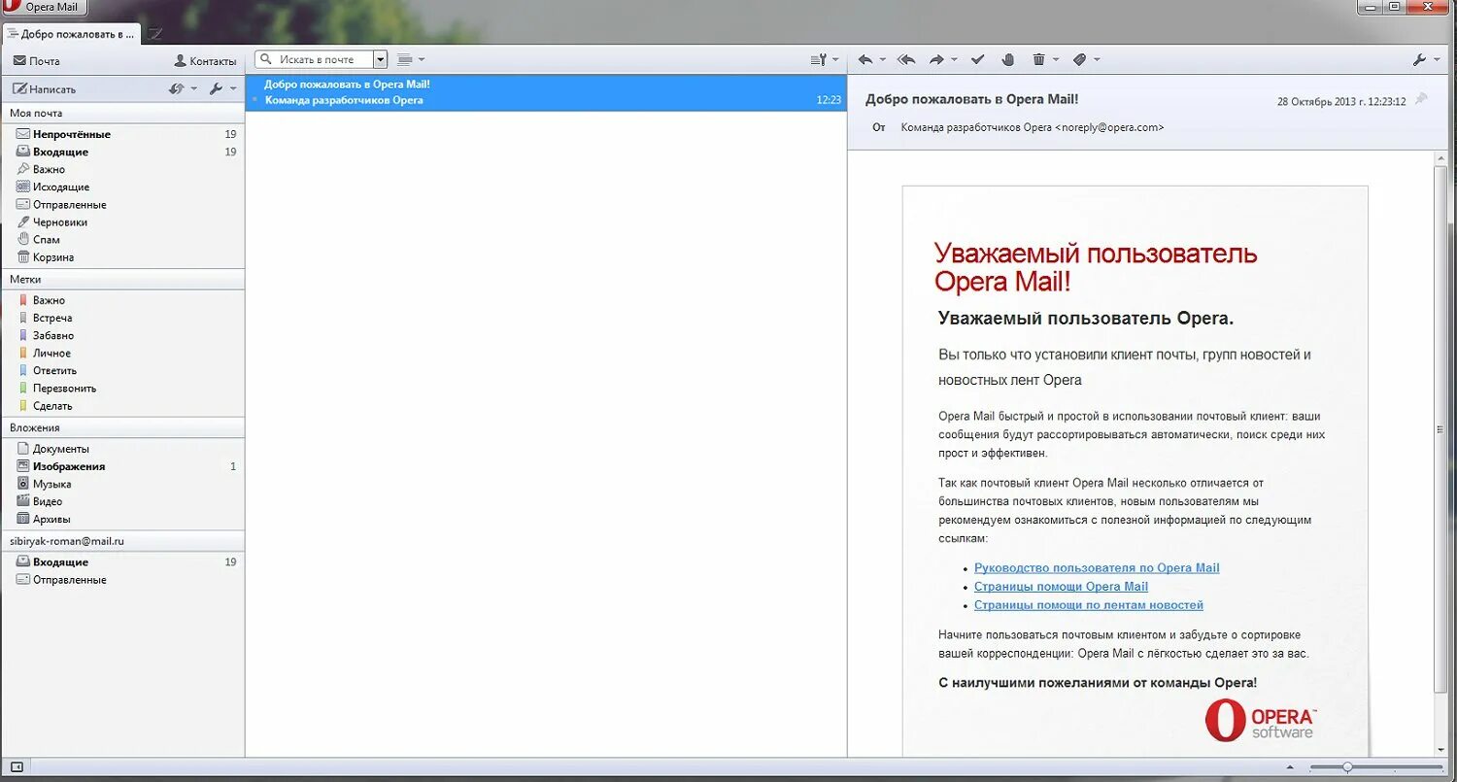Select the Перезвонить label
Image resolution: width=1457 pixels, height=782 pixels.
click(x=122, y=388)
